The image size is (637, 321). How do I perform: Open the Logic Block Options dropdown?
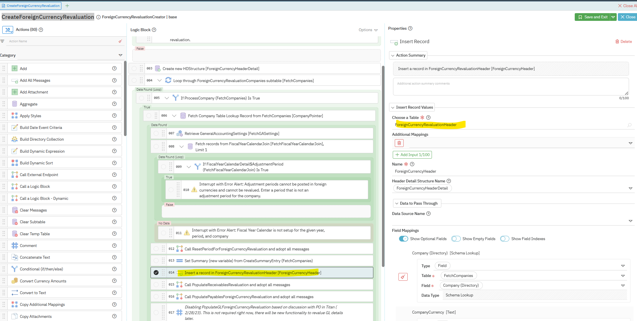tap(368, 30)
